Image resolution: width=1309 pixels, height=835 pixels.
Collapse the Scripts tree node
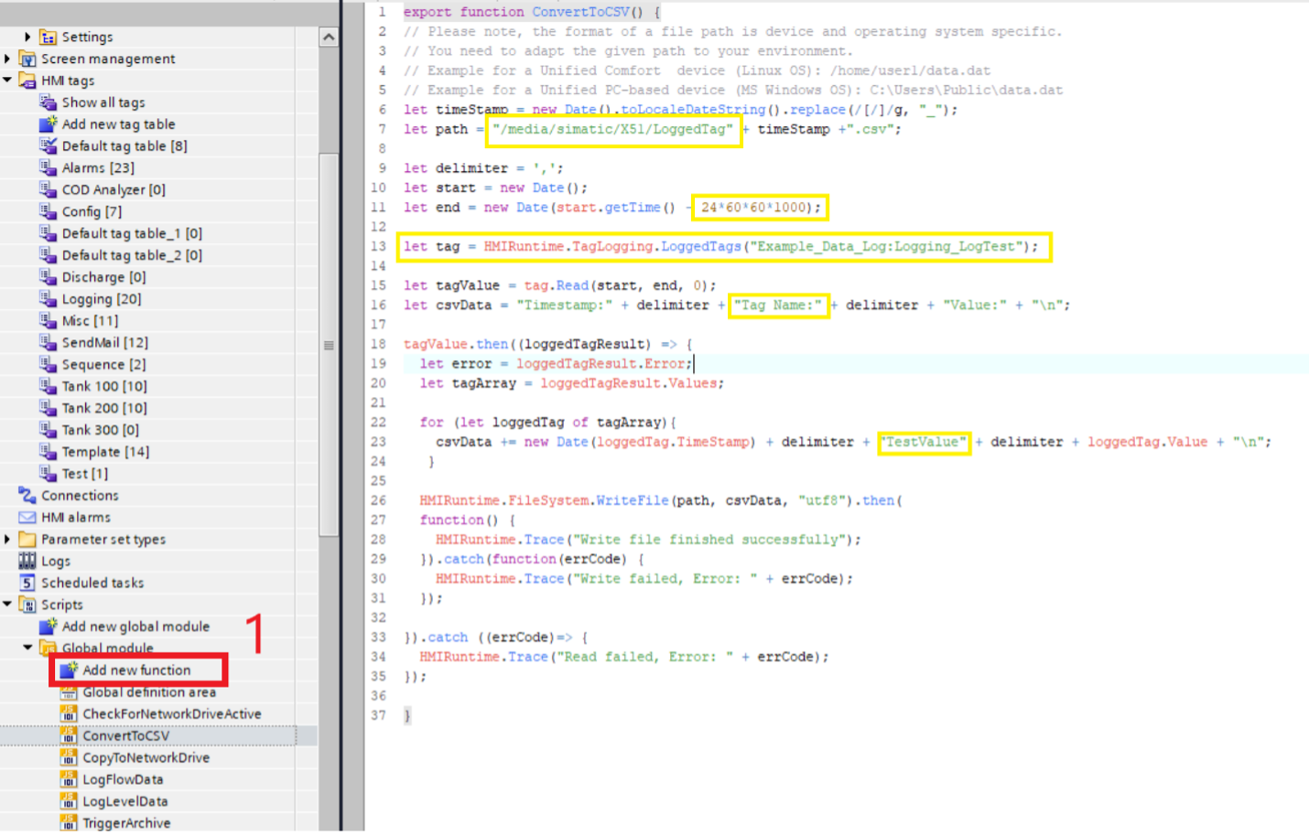pos(7,605)
